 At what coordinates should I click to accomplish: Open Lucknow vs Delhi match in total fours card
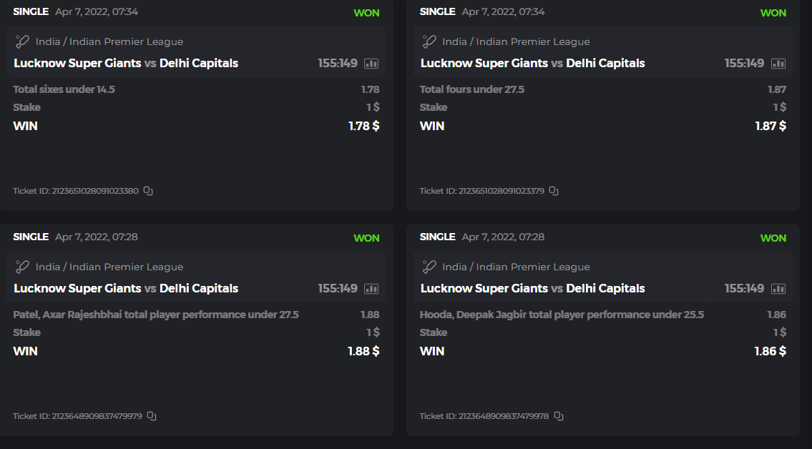point(532,63)
